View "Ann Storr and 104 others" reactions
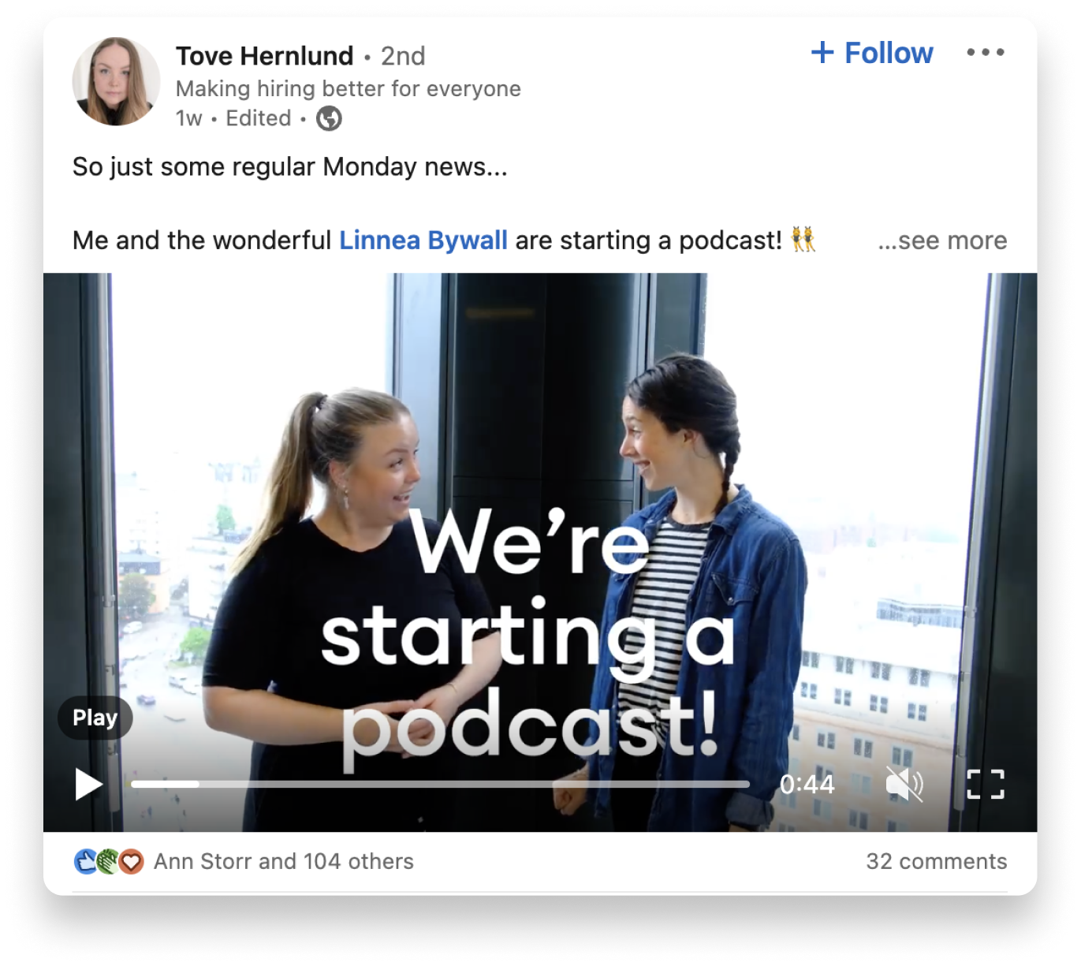Image resolution: width=1081 pixels, height=966 pixels. click(283, 861)
